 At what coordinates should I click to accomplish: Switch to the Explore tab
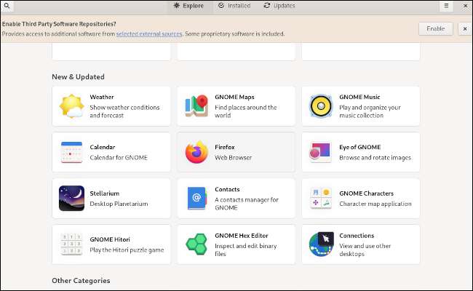189,6
